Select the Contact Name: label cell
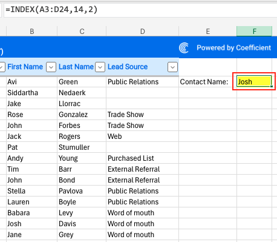Image resolution: width=277 pixels, height=242 pixels. click(x=208, y=82)
